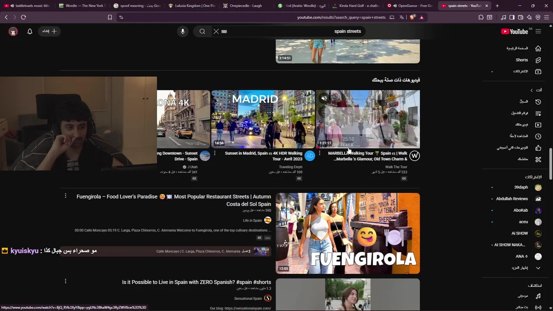
Task: Click the page vertical scrollbar
Action: pyautogui.click(x=550, y=164)
